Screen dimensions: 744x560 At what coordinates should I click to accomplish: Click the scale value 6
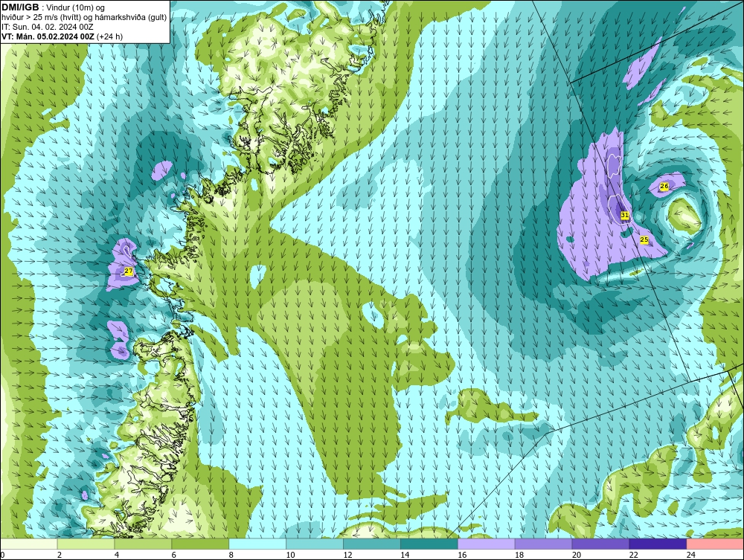(x=173, y=555)
